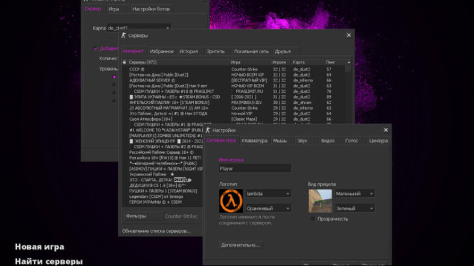
Task: Select the АНГЕЛЬСКИЙ ПАБЛИК 18+ row
Action: pyautogui.click(x=233, y=103)
